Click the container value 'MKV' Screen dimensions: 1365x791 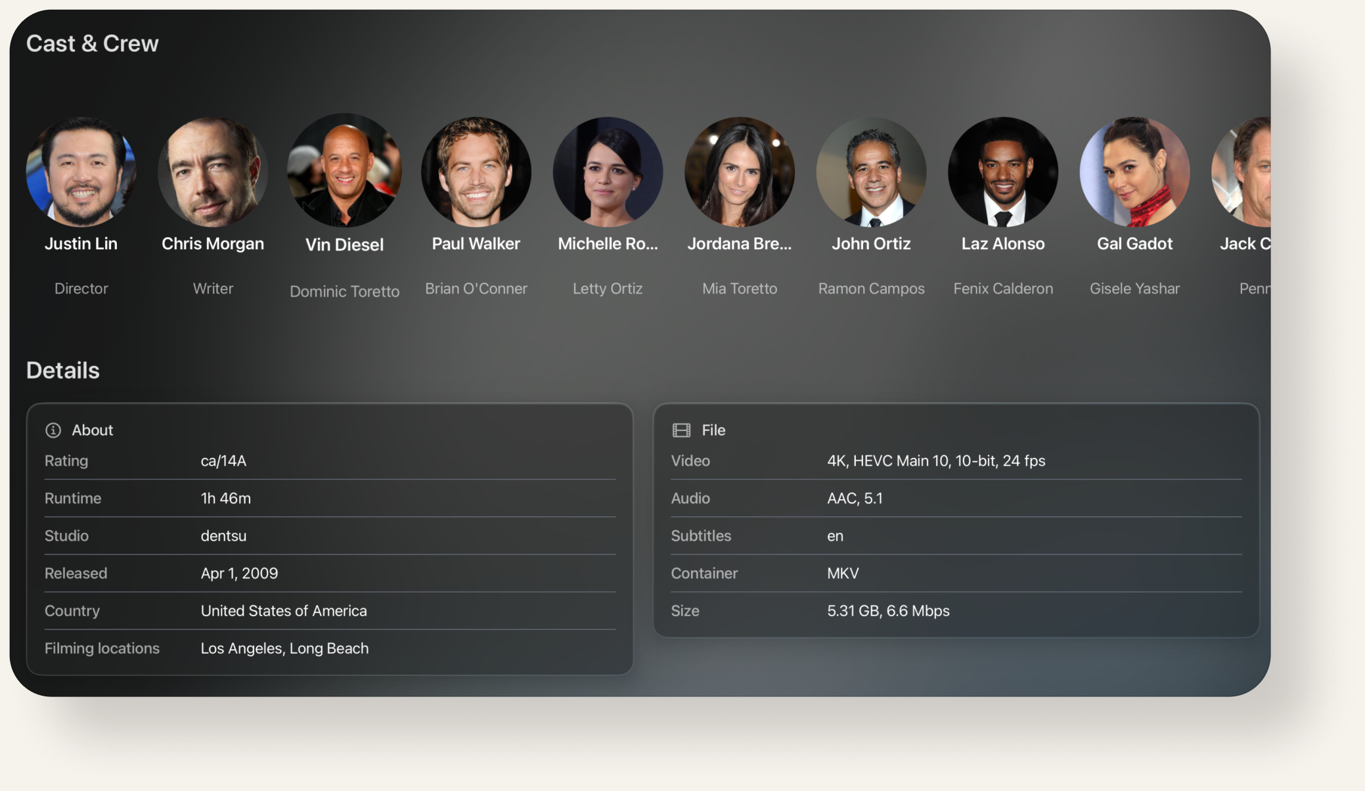[843, 574]
